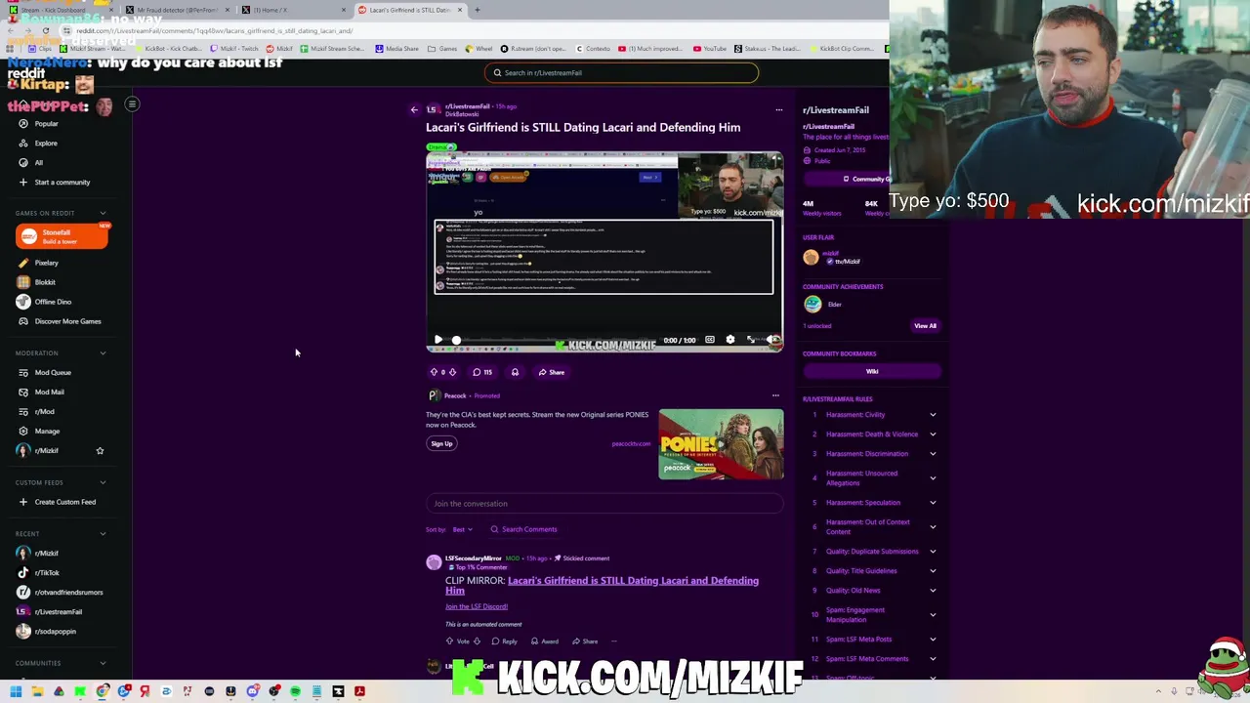Viewport: 1250px width, 703px height.
Task: Open the Join the LSF Discord link
Action: (477, 606)
